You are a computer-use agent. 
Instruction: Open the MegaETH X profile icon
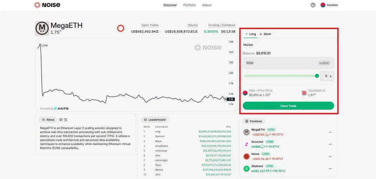66,120
